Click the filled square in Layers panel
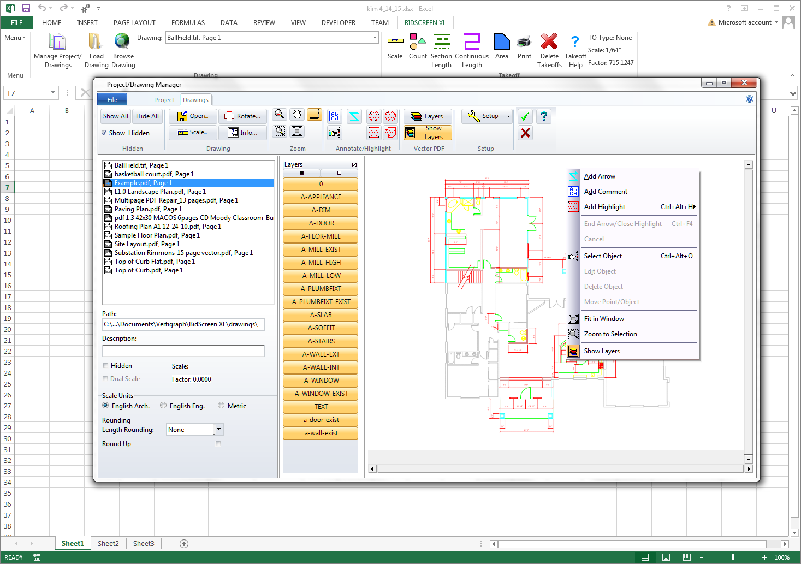The height and width of the screenshot is (564, 801). pyautogui.click(x=301, y=173)
